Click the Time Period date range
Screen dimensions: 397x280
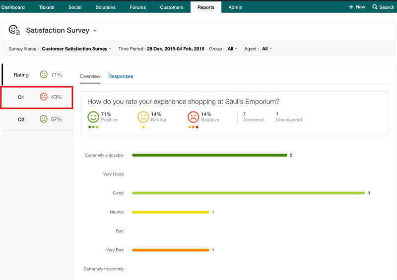175,49
